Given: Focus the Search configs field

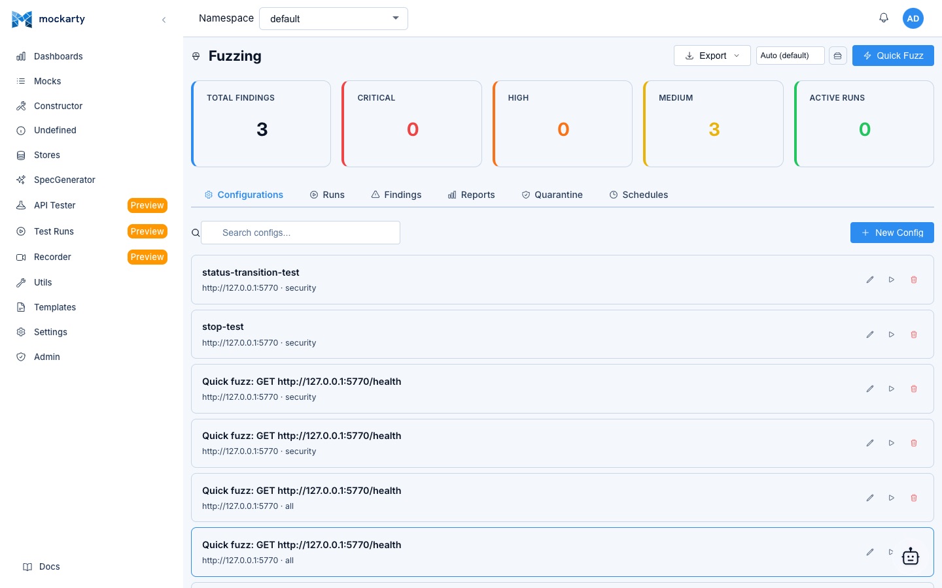Looking at the screenshot, I should pos(301,233).
